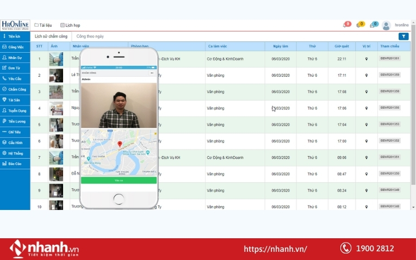
Task: Click the blue filter funnel button
Action: 403,36
